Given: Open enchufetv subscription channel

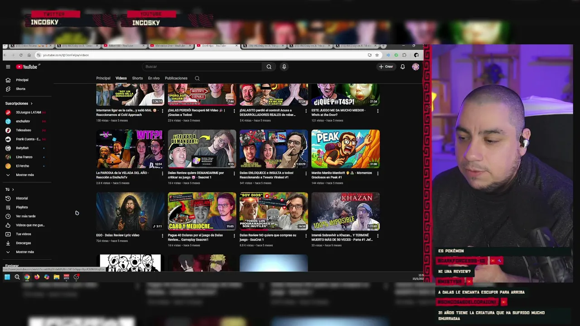Looking at the screenshot, I should coord(23,121).
